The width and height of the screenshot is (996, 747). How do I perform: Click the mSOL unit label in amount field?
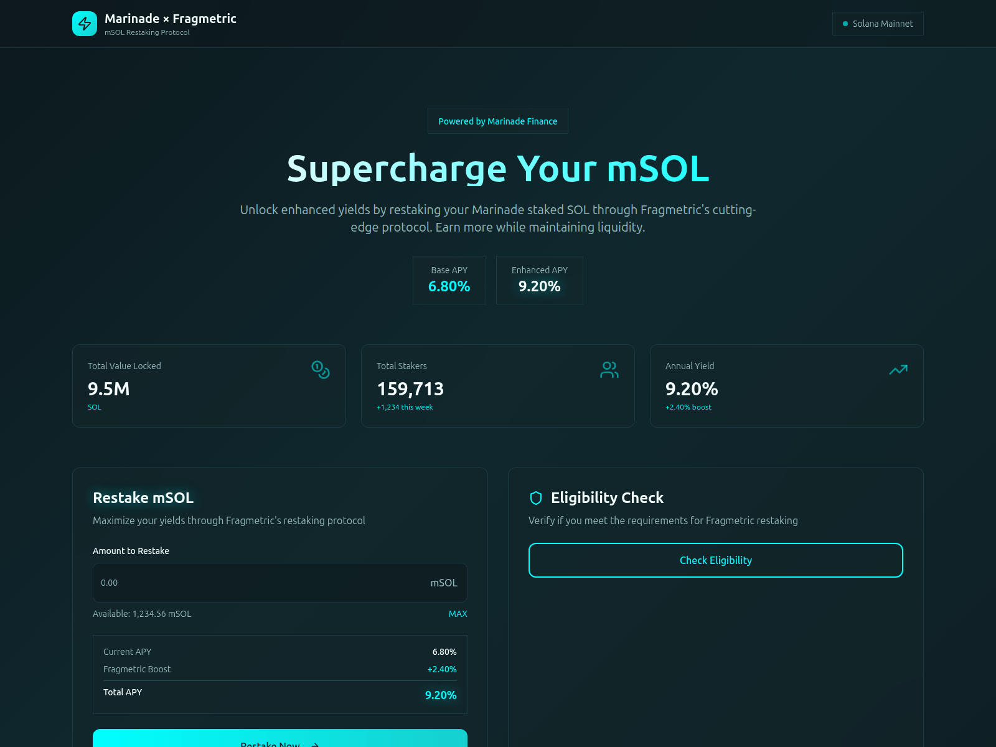(444, 583)
